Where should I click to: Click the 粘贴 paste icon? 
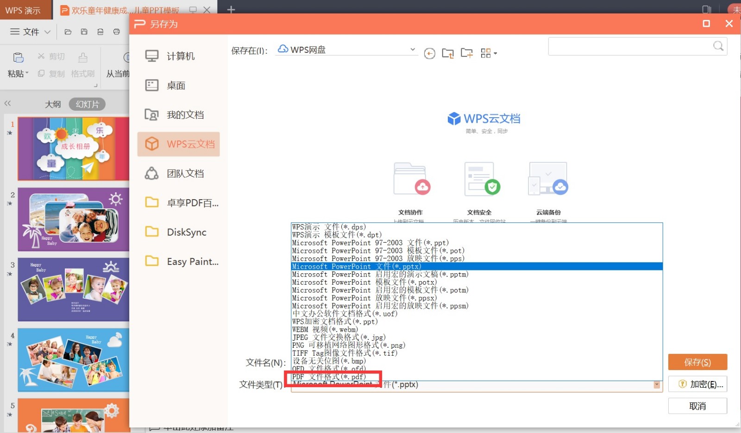pos(18,57)
